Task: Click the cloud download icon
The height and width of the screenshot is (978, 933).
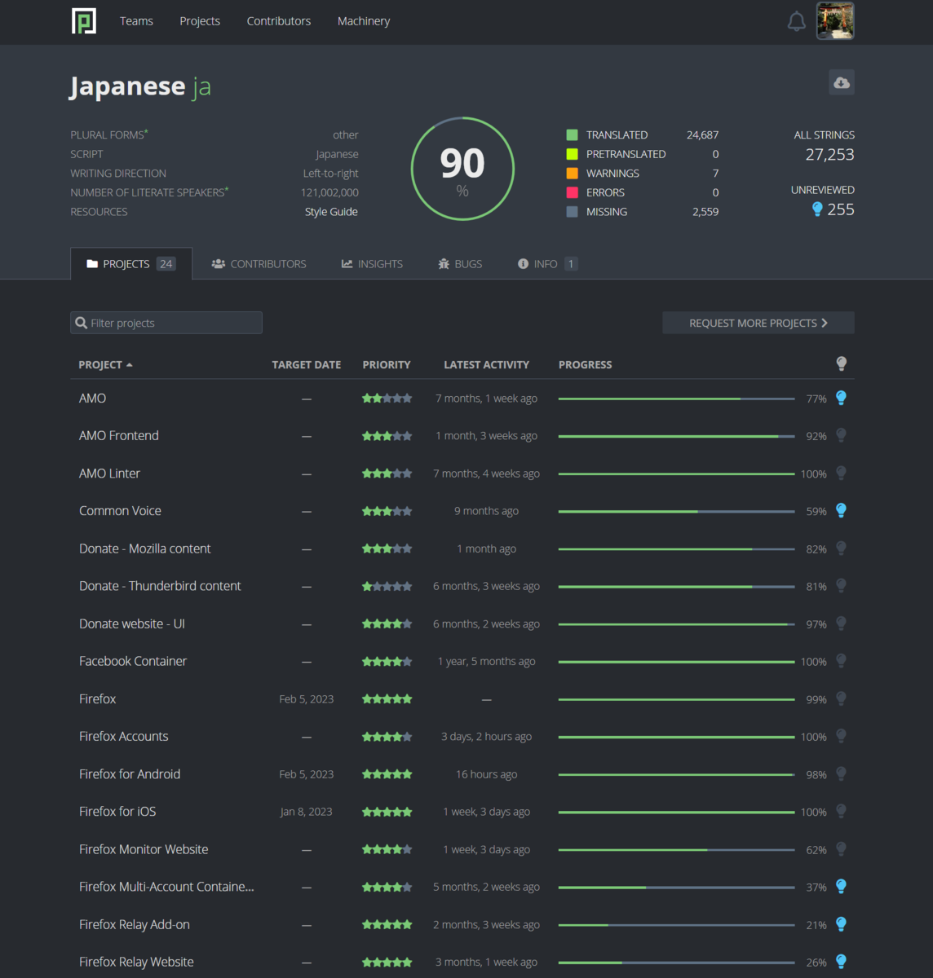Action: pyautogui.click(x=842, y=82)
